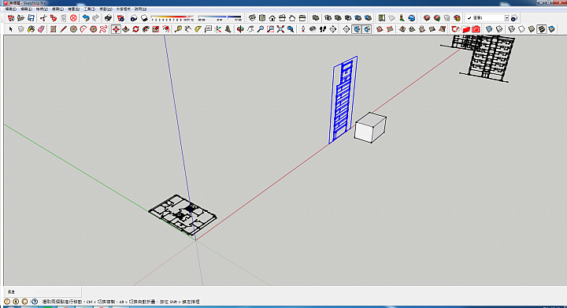Click the Add Location map icon
The width and height of the screenshot is (567, 308).
point(382,17)
